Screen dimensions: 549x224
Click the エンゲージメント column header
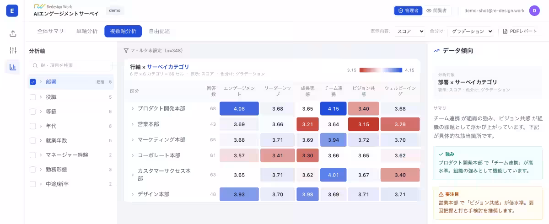coord(239,91)
